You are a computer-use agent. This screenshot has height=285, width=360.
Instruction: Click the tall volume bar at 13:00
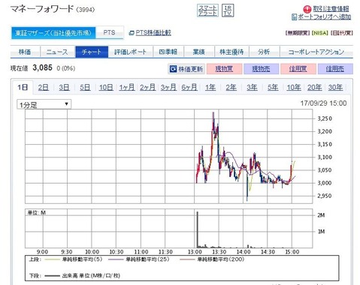click(198, 229)
